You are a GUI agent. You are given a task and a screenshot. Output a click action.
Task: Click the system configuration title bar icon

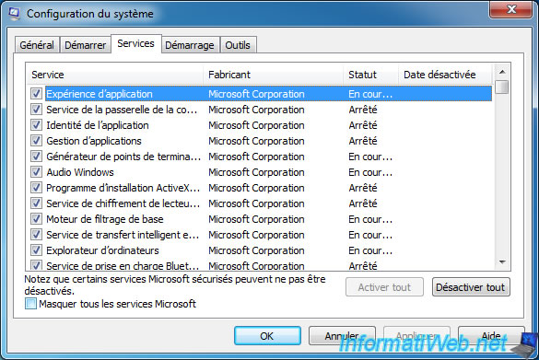14,14
